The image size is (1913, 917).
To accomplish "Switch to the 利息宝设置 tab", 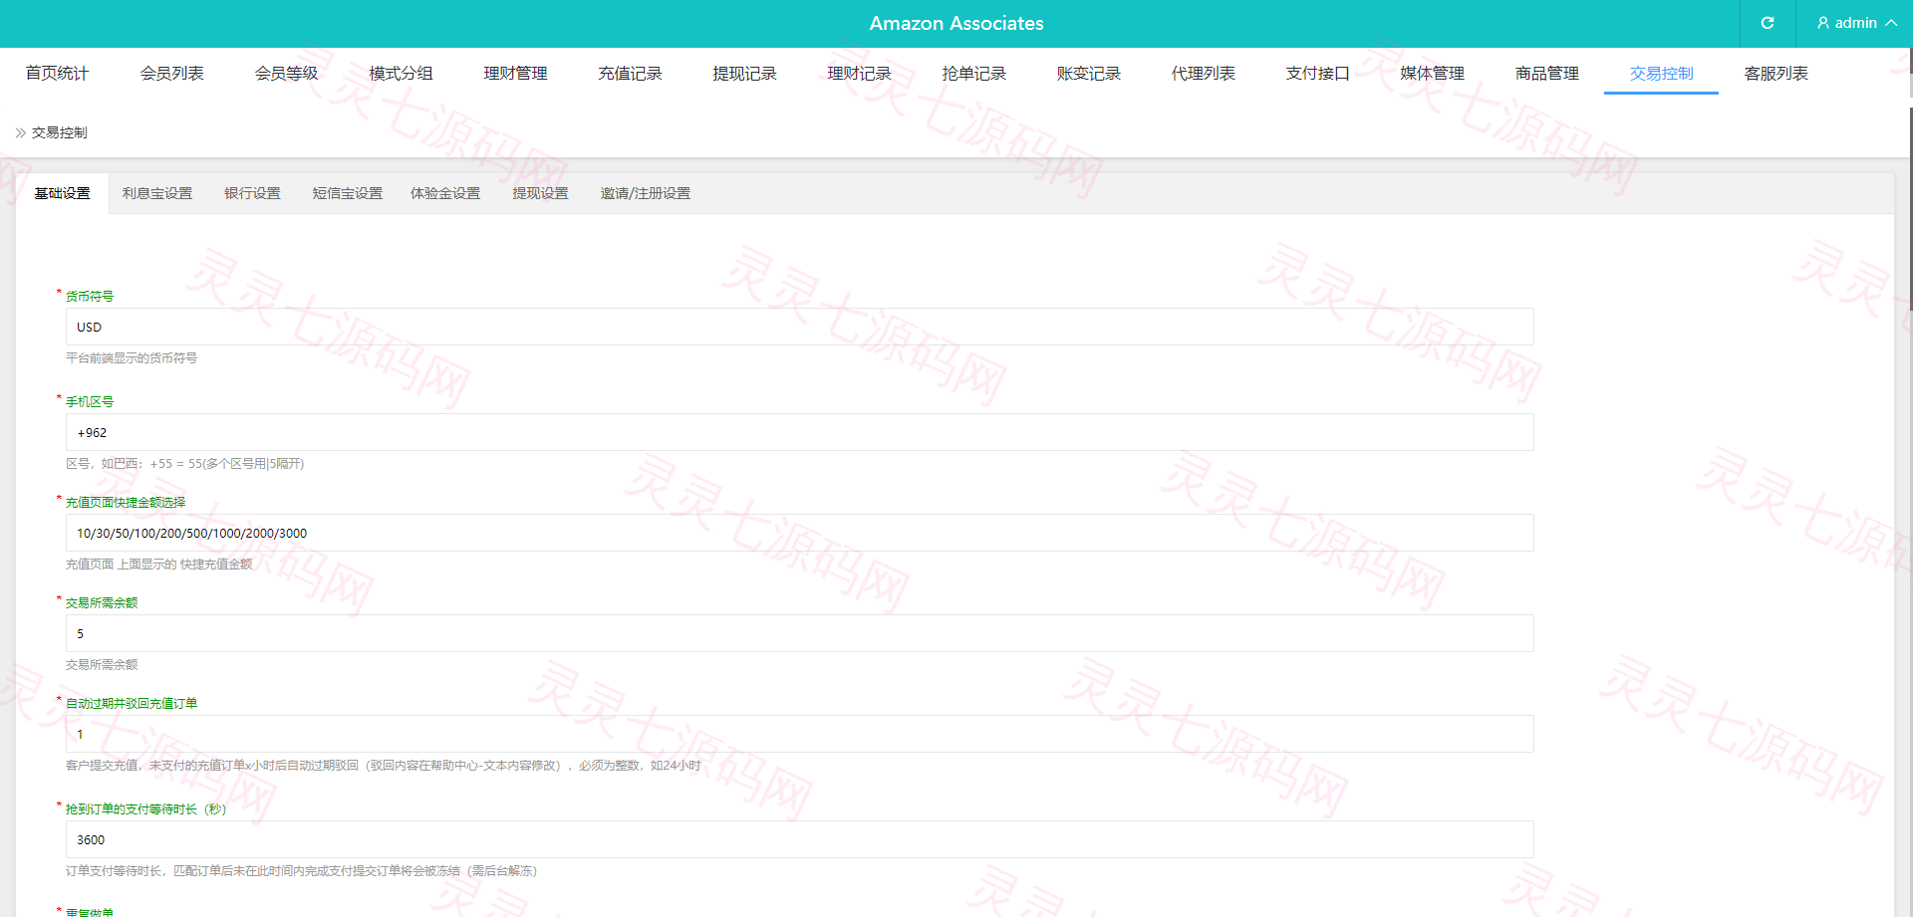I will tap(157, 193).
